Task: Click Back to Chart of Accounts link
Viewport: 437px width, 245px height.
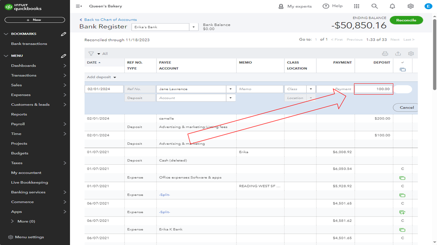Action: pos(110,20)
